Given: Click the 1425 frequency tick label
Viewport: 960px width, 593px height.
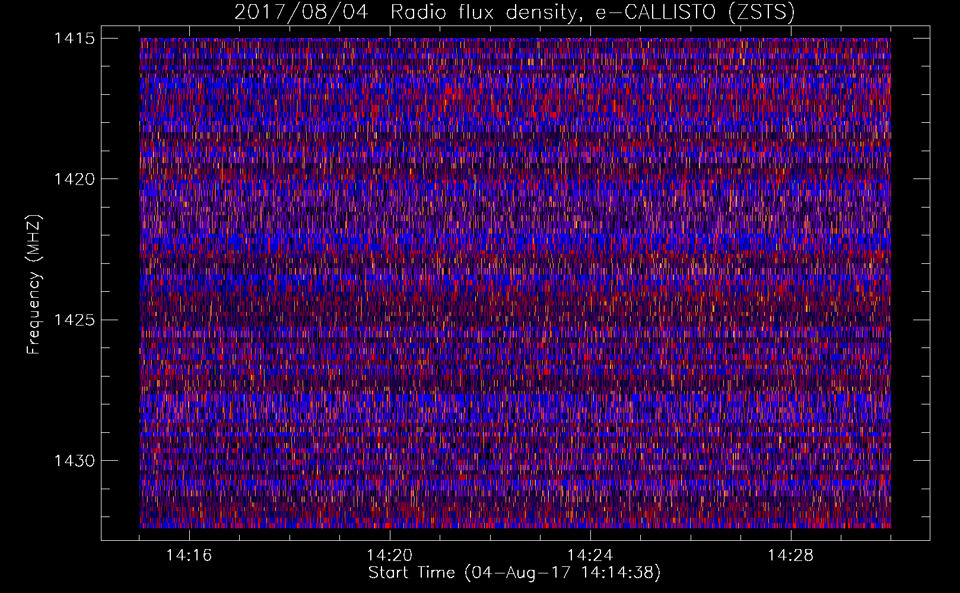Looking at the screenshot, I should click(74, 320).
